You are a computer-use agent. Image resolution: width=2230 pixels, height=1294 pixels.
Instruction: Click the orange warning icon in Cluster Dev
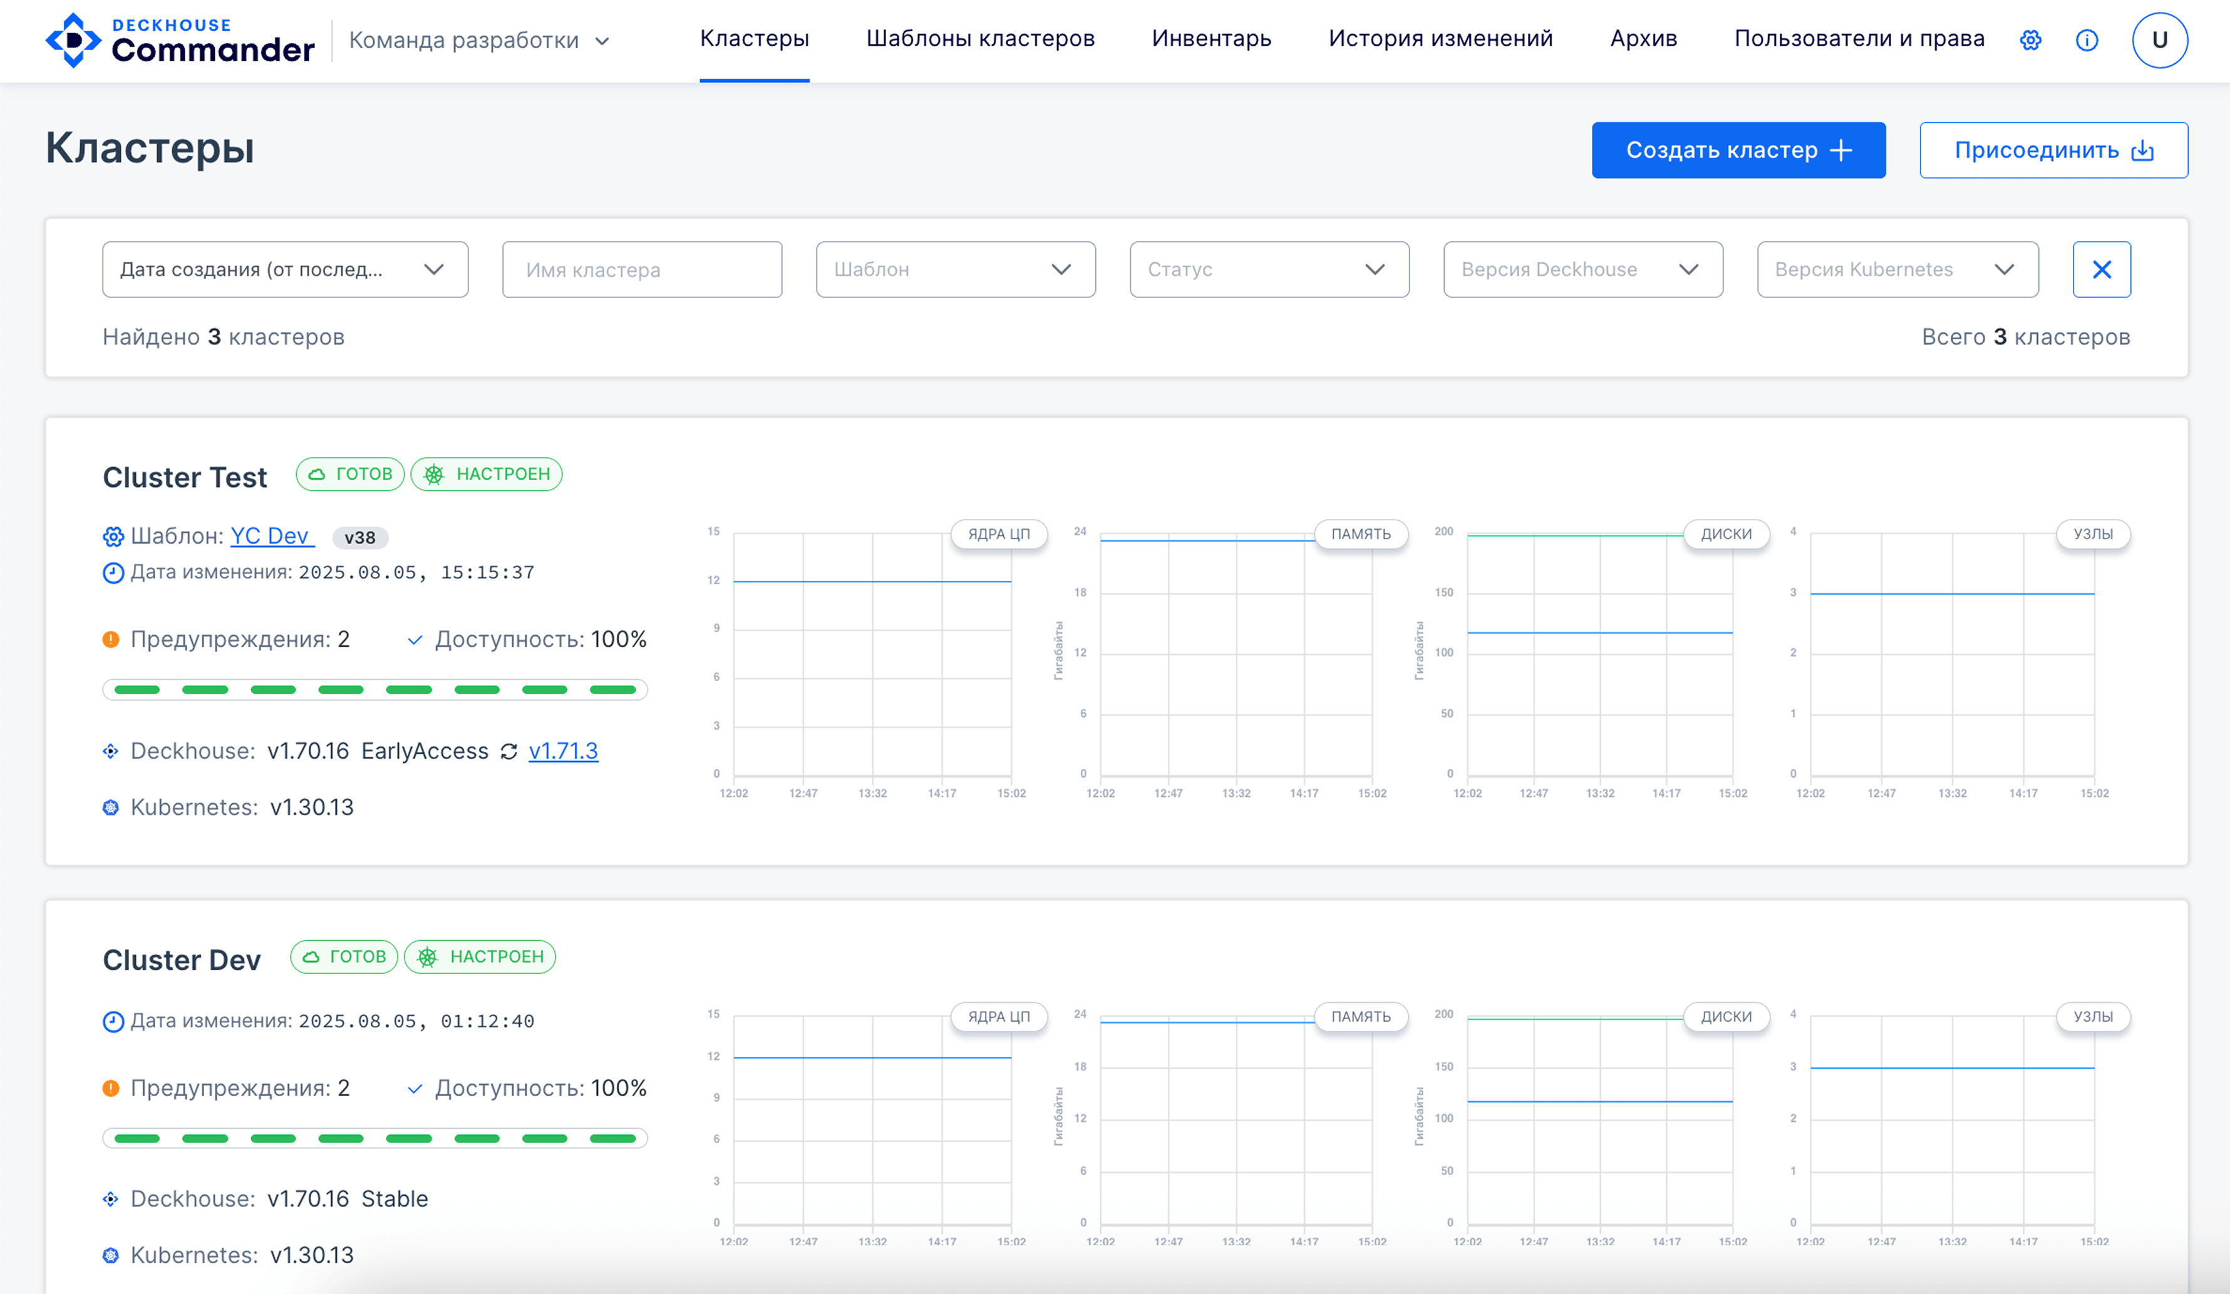(x=111, y=1088)
